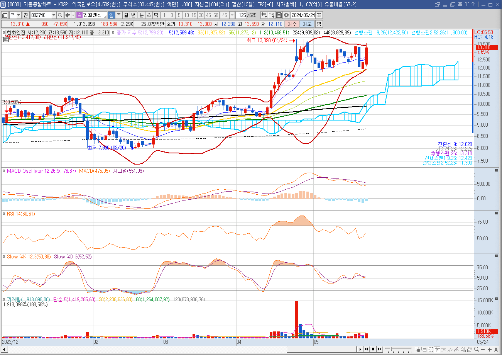Adjust the bottom chart zoom slider

391,349
